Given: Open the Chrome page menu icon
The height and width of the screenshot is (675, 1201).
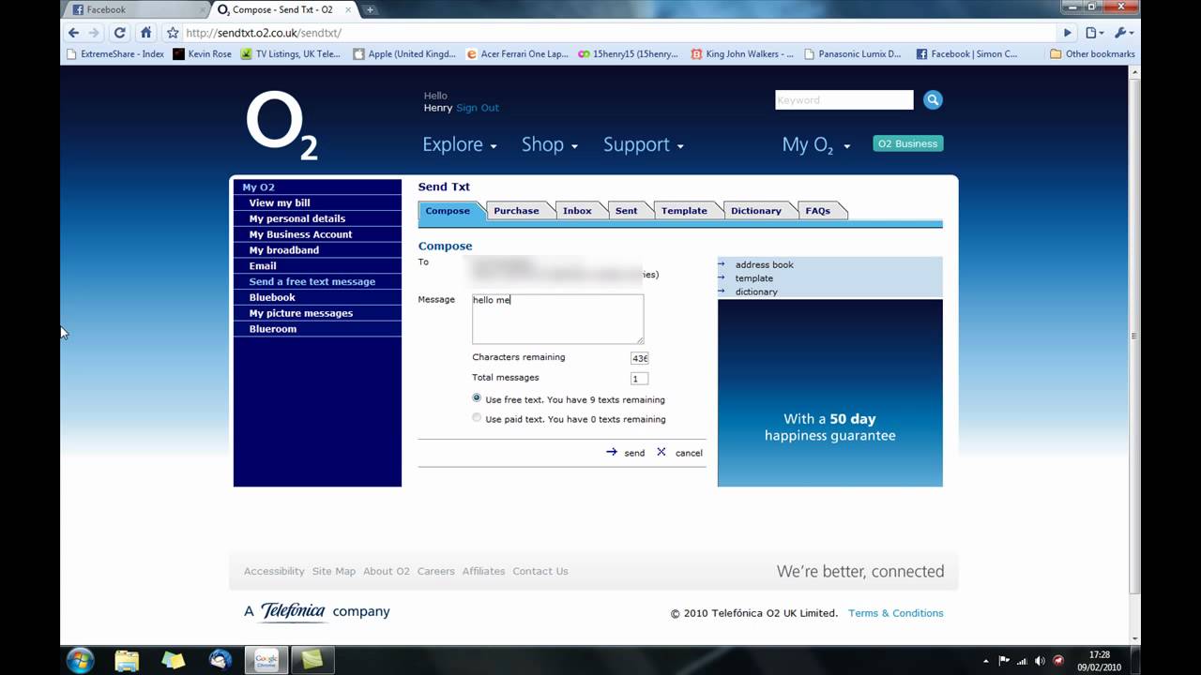Looking at the screenshot, I should coord(1094,33).
